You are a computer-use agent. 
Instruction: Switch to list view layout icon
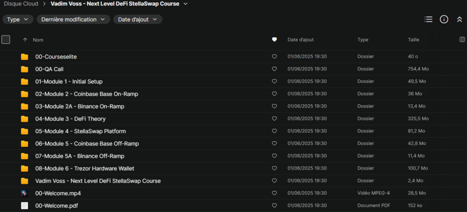click(428, 19)
